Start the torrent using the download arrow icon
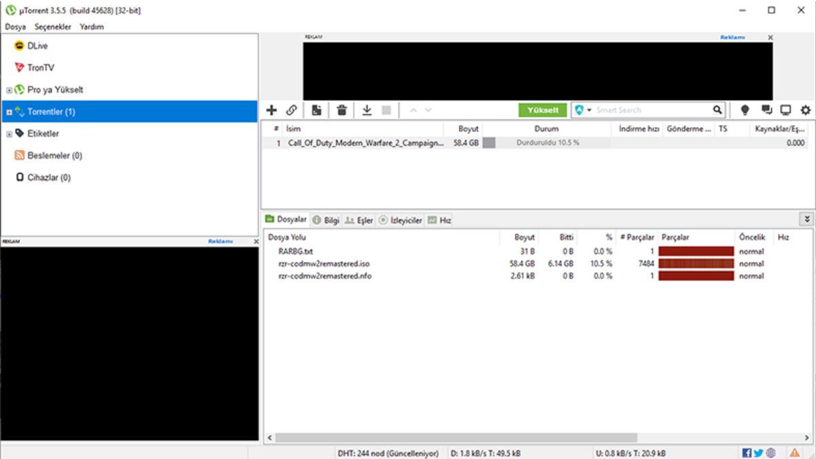 366,109
